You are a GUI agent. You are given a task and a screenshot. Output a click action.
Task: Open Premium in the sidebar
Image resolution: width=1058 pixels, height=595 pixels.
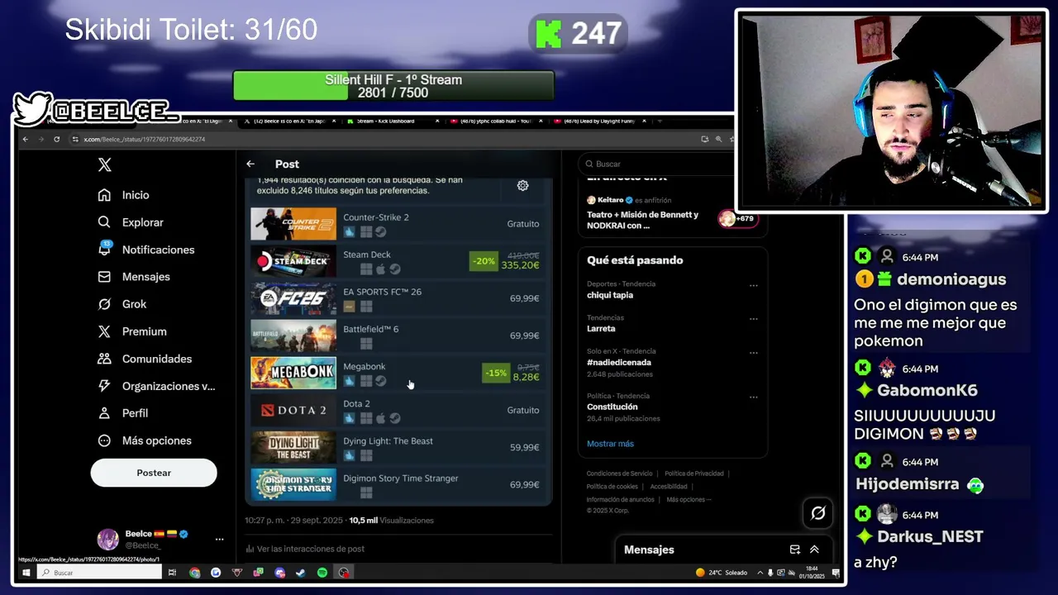coord(132,331)
